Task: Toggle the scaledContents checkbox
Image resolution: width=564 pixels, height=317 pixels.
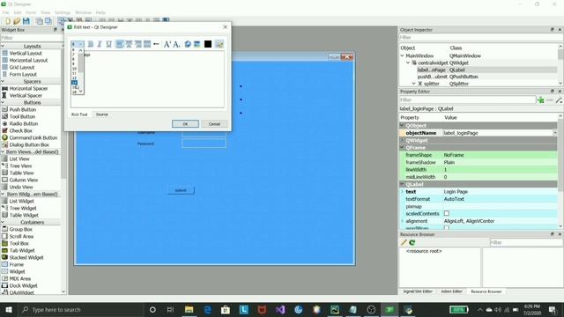Action: tap(447, 213)
